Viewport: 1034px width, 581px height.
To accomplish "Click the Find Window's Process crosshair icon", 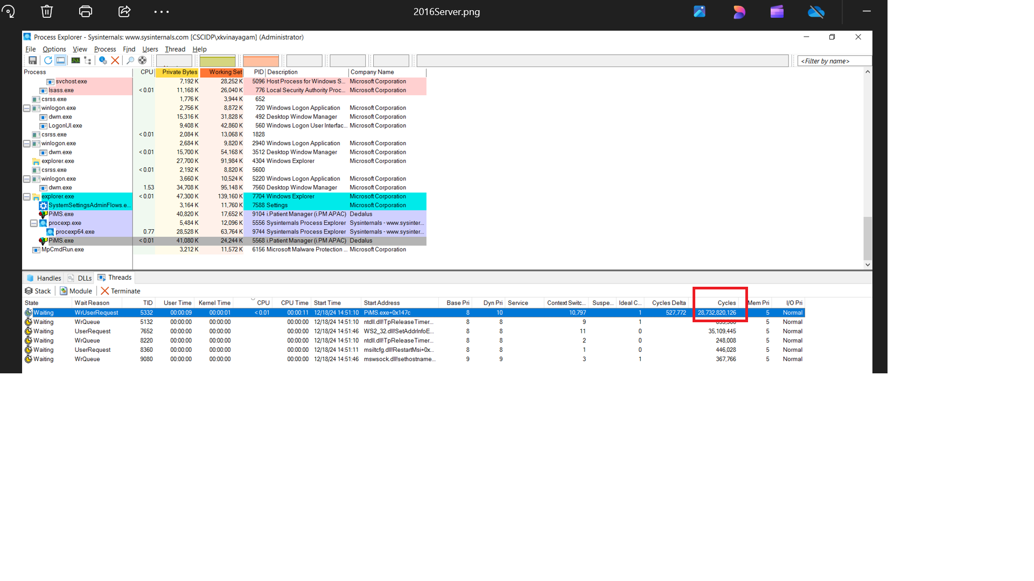I will point(142,60).
